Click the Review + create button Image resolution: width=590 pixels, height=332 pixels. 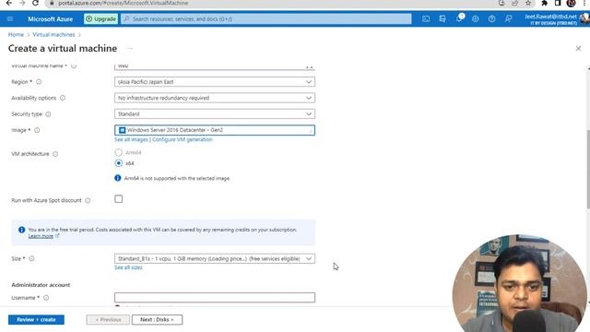36,320
